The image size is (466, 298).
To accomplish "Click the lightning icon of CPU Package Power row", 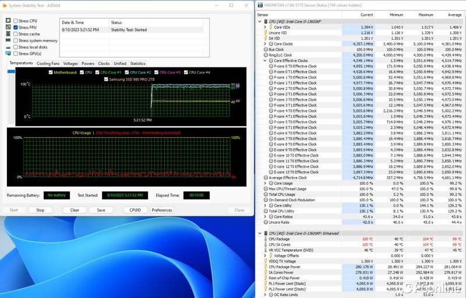I will (266, 267).
